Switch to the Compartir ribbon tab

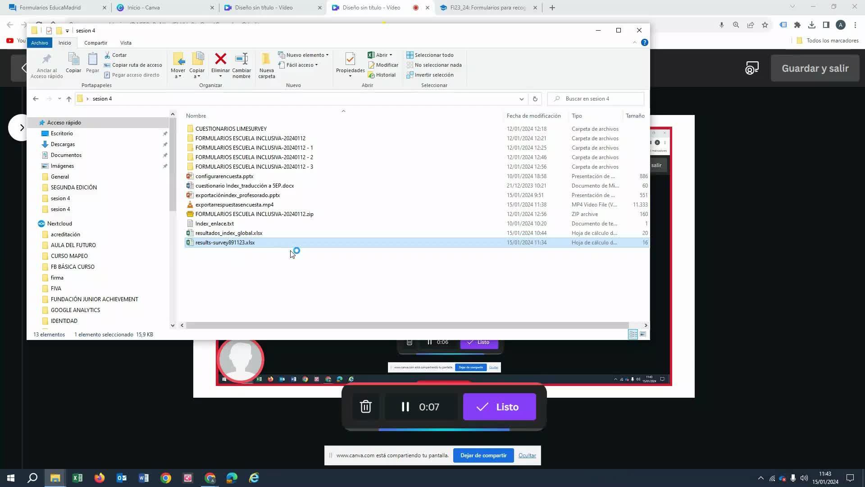96,43
